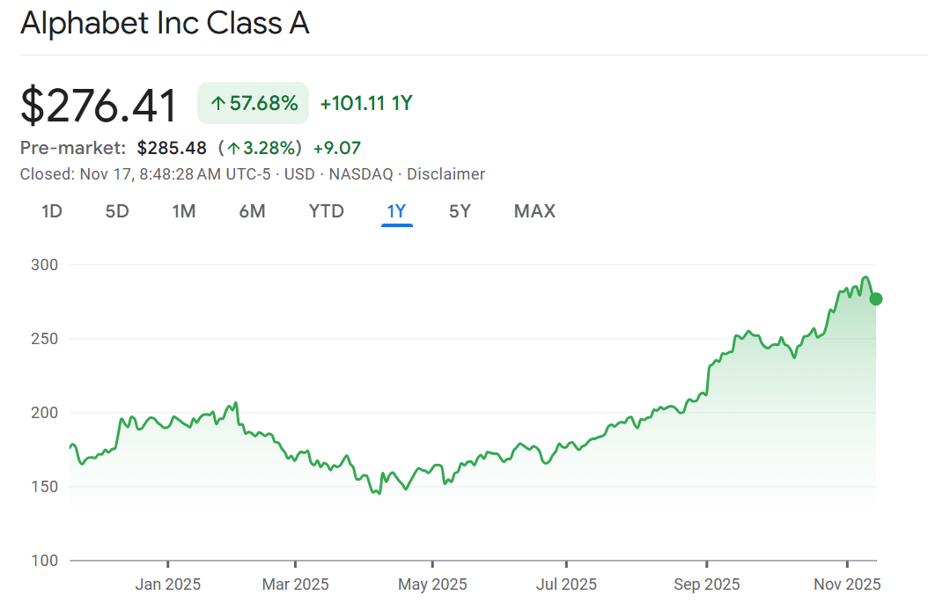Open the Disclaimer link
This screenshot has width=928, height=610.
tap(446, 174)
